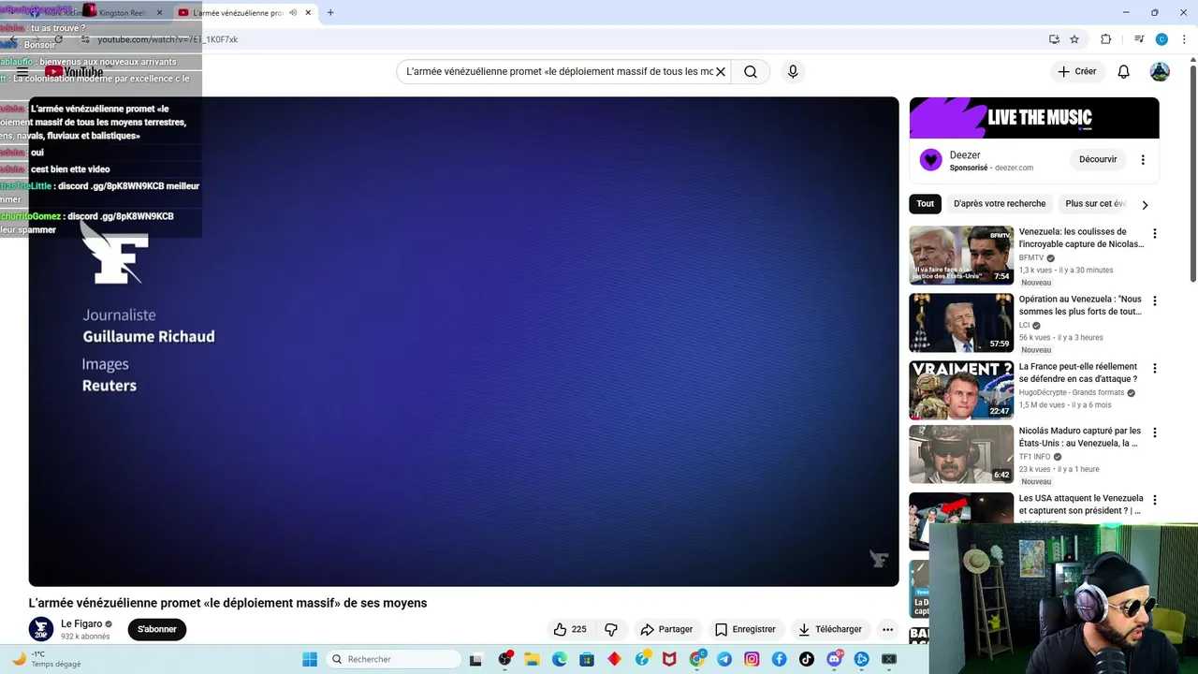The height and width of the screenshot is (674, 1198).
Task: Select the "Tout" filter chip
Action: point(926,204)
